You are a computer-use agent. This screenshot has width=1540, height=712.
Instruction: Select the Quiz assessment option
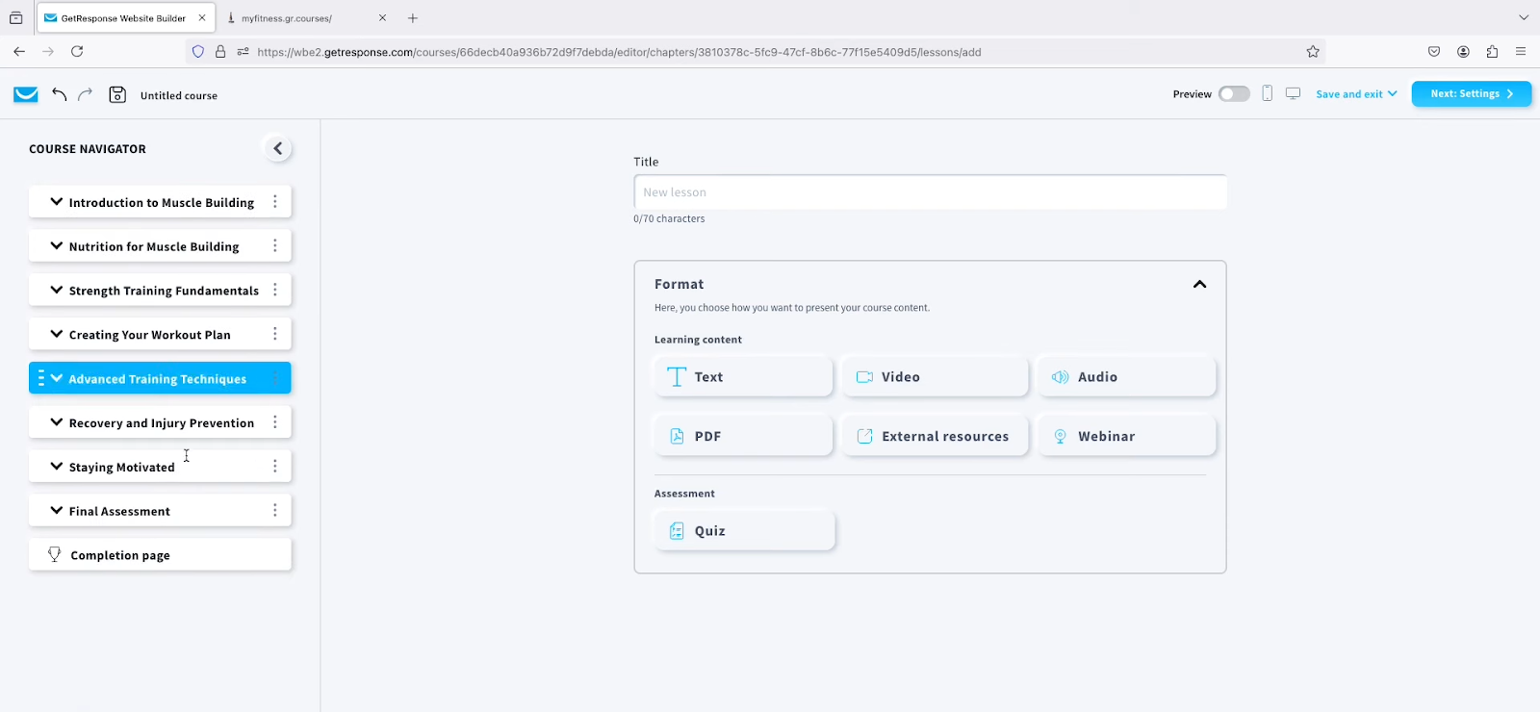[x=744, y=531]
